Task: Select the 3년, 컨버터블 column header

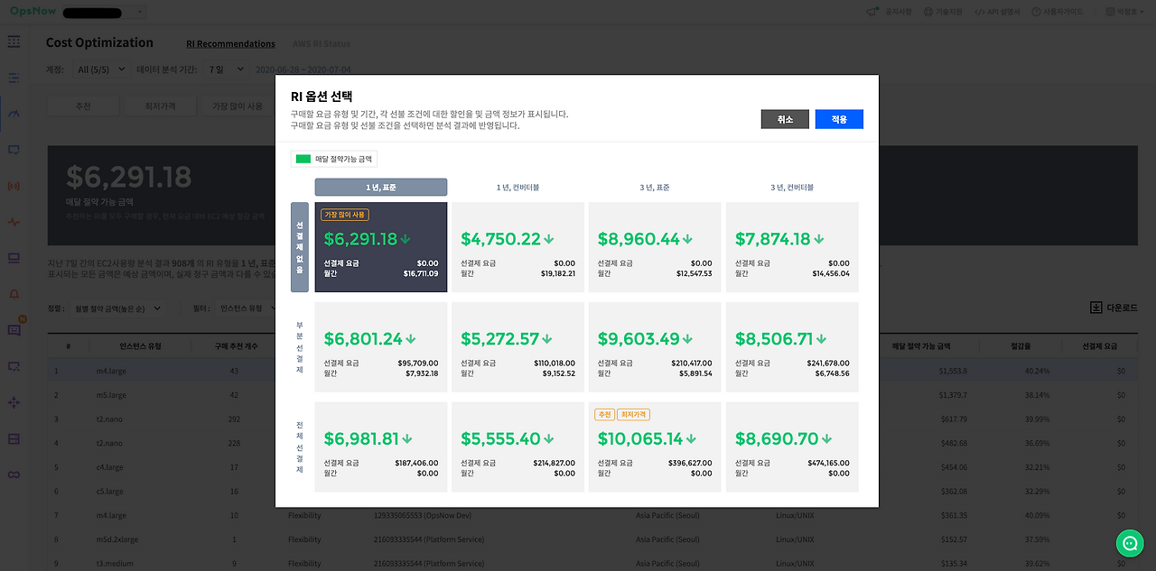Action: (792, 187)
